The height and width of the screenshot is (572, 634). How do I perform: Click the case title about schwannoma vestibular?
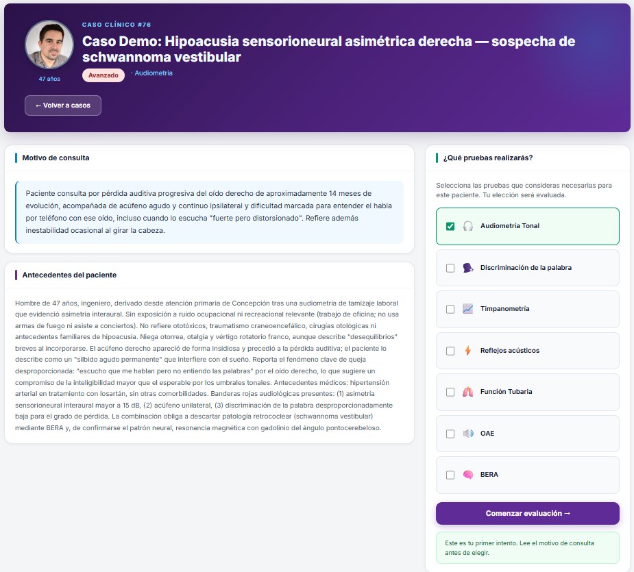[328, 49]
